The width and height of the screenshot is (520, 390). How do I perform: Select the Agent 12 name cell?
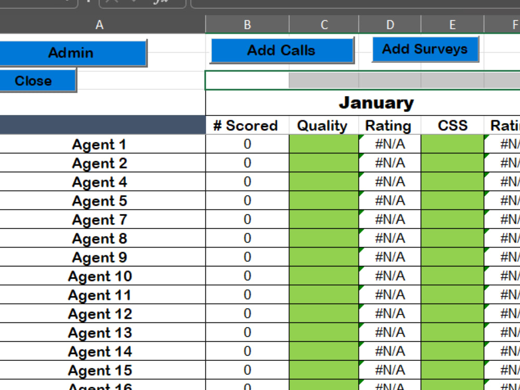[x=102, y=314]
